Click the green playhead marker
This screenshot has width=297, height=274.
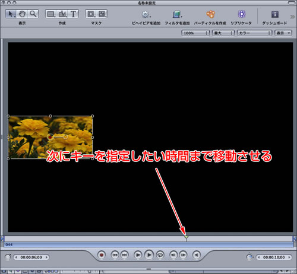coord(186,237)
